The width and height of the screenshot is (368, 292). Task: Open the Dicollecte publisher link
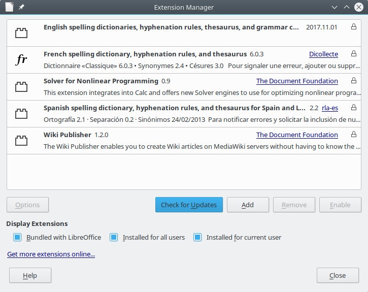(x=323, y=54)
